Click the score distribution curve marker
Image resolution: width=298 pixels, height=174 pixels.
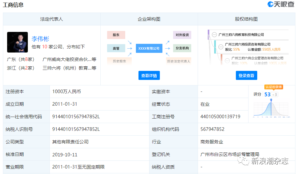click(x=271, y=100)
